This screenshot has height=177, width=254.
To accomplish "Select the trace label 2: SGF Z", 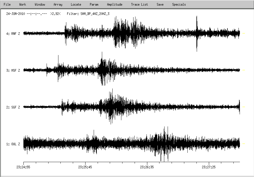I will [x=13, y=107].
